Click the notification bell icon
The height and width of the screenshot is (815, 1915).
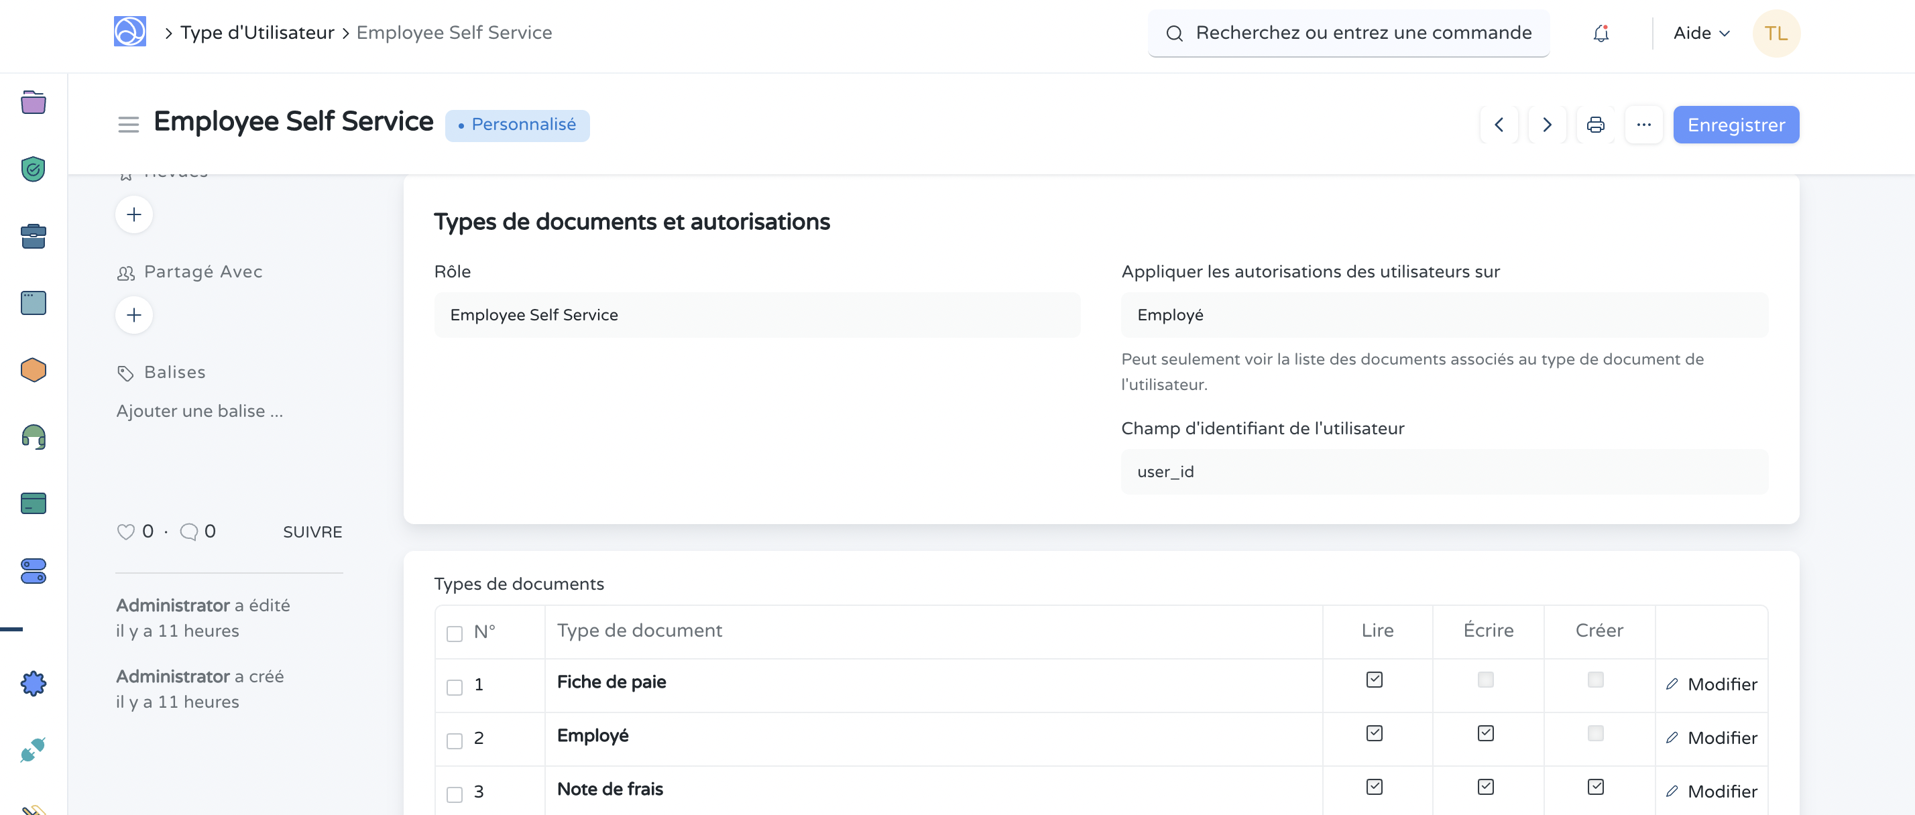pyautogui.click(x=1601, y=34)
